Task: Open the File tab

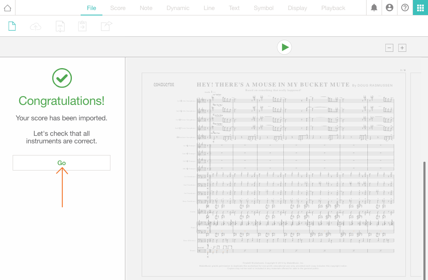Action: (x=92, y=8)
